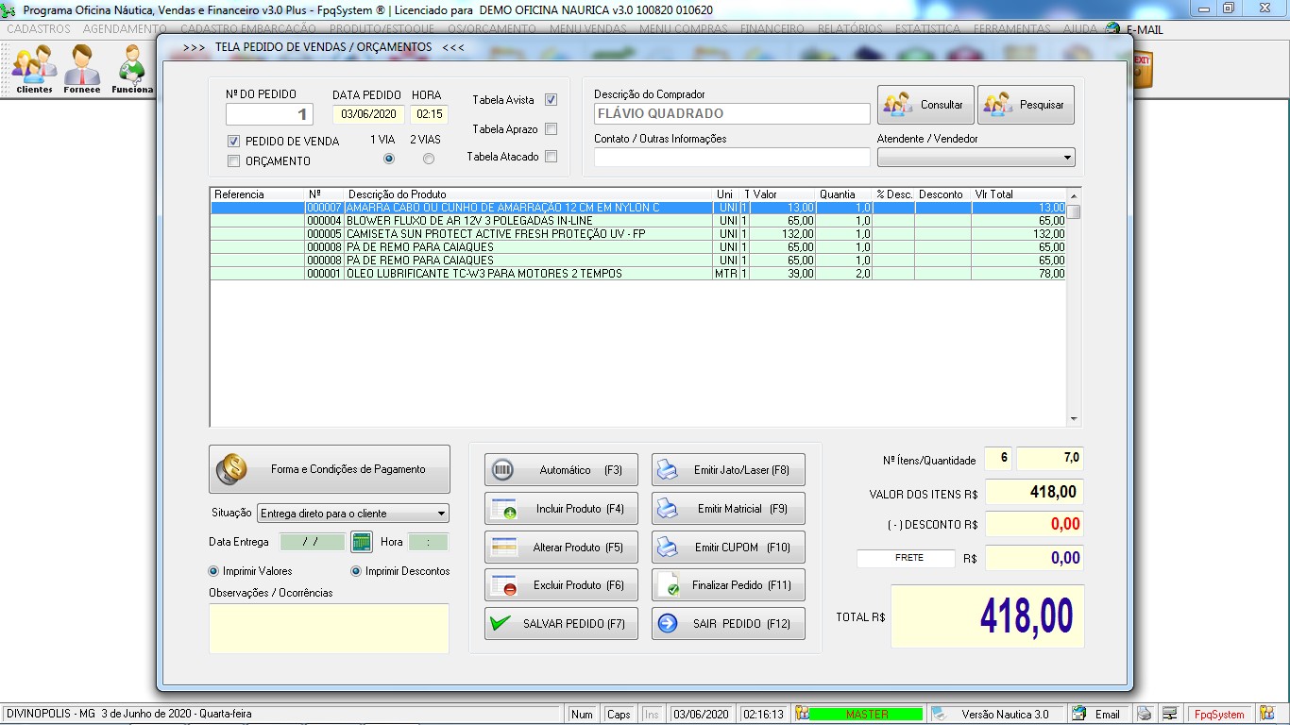Open the CADASTROS menu
Viewport: 1290px width, 725px height.
39,29
